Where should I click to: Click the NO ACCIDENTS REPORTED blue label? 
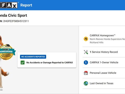point(33,57)
